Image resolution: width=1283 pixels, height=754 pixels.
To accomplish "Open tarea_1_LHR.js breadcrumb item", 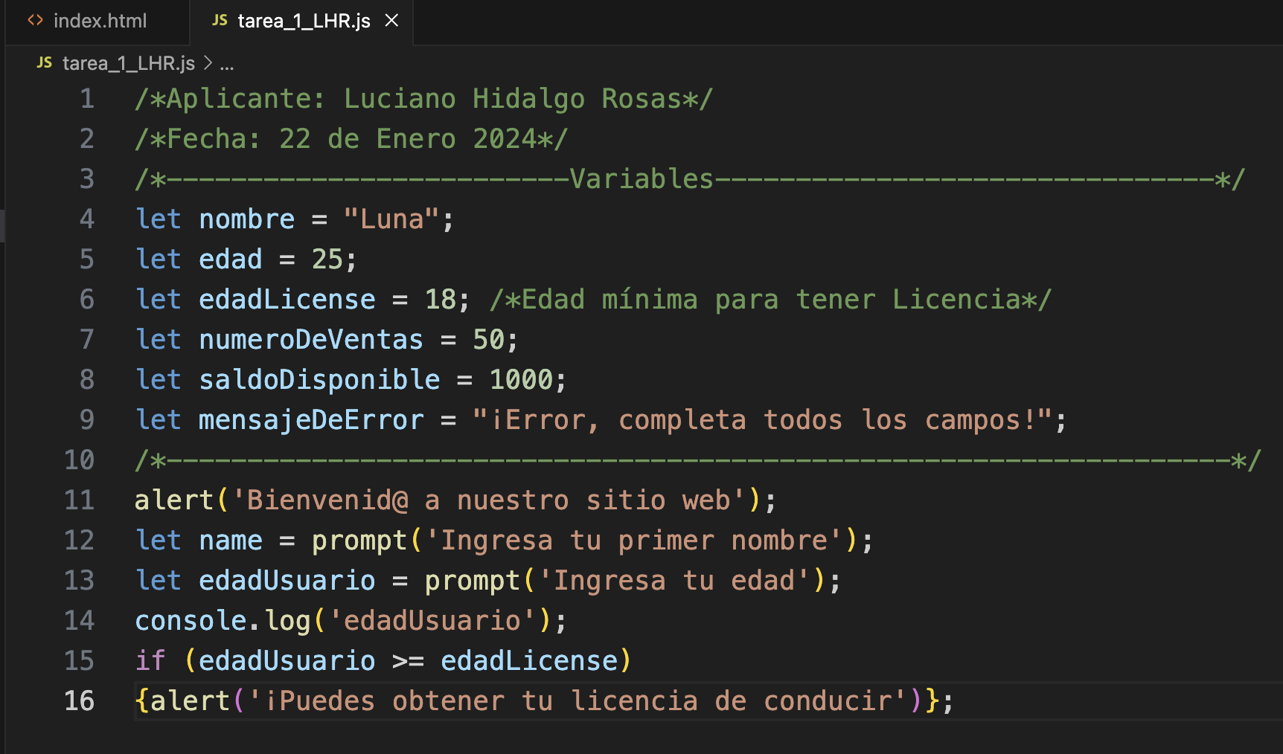I will coord(129,63).
